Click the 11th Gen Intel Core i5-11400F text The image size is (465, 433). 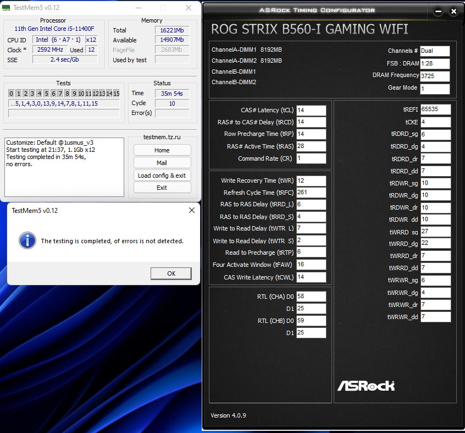coord(54,29)
